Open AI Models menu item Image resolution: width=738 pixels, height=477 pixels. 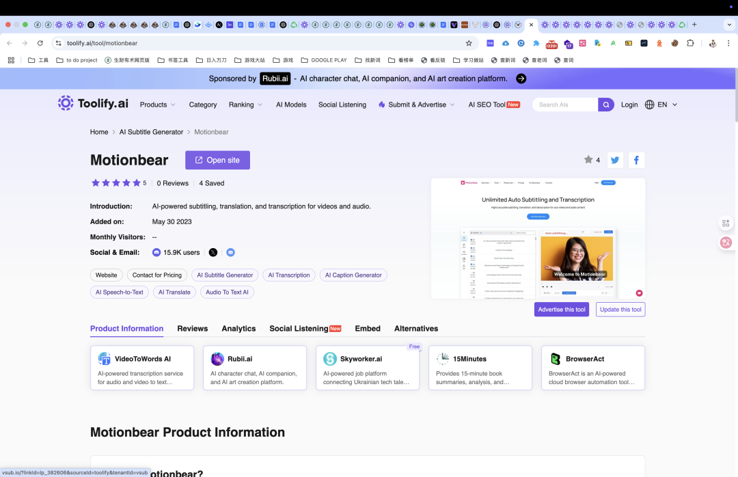[x=291, y=105]
